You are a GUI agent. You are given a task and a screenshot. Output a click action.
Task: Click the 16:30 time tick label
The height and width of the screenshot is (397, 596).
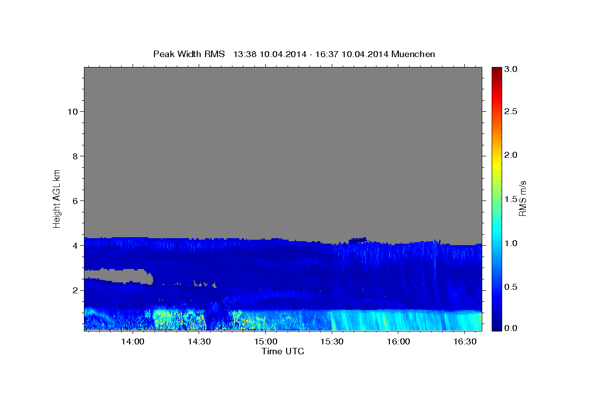465,342
